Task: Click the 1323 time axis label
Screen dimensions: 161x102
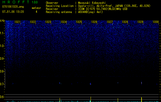Action: tap(48, 22)
